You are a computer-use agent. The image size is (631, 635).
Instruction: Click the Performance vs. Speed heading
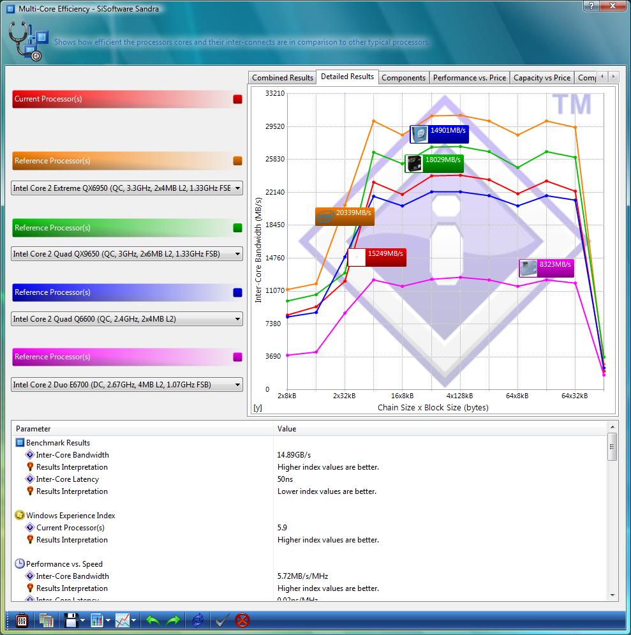tap(64, 564)
